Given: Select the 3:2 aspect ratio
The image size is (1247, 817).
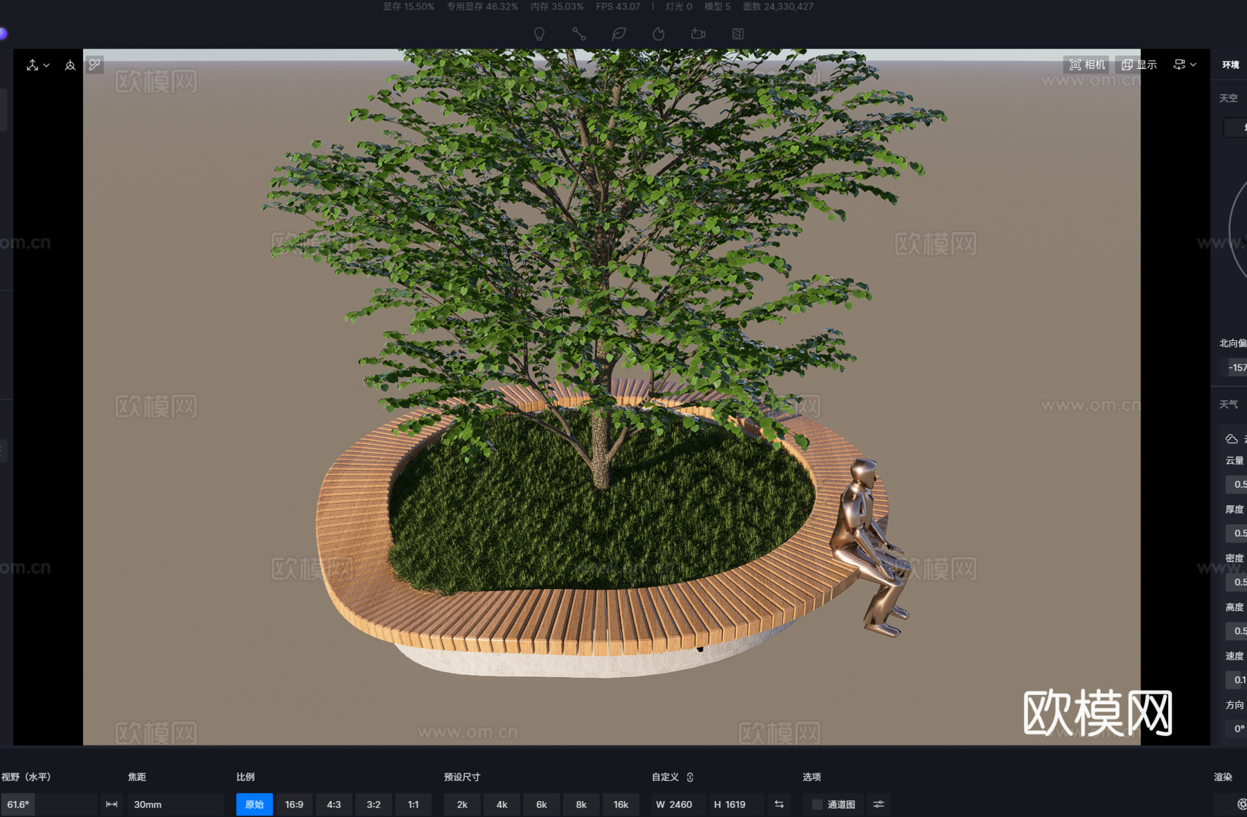Looking at the screenshot, I should (x=373, y=805).
